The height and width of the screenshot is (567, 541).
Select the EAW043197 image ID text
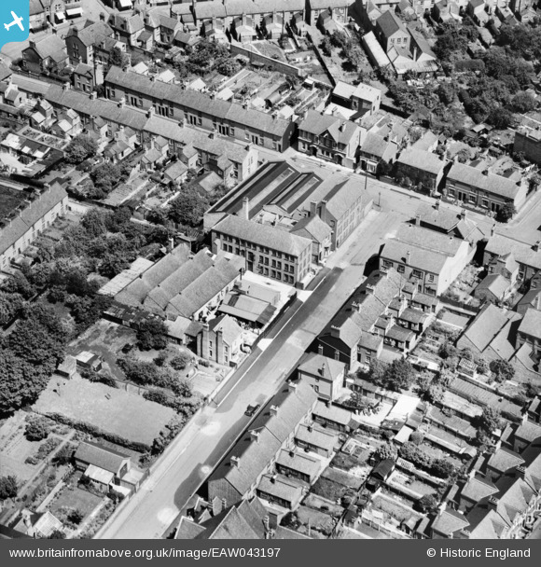(245, 553)
